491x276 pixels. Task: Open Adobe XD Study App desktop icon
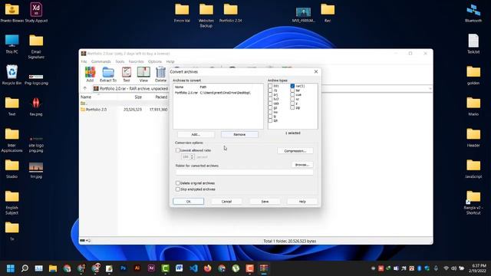coord(36,12)
